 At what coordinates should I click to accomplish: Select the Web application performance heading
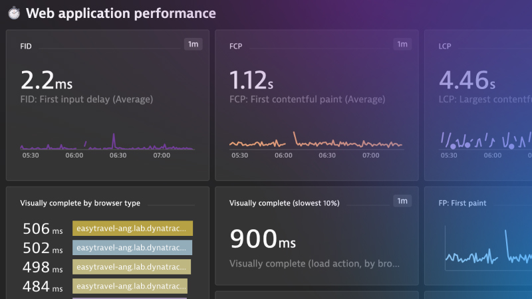pyautogui.click(x=120, y=13)
